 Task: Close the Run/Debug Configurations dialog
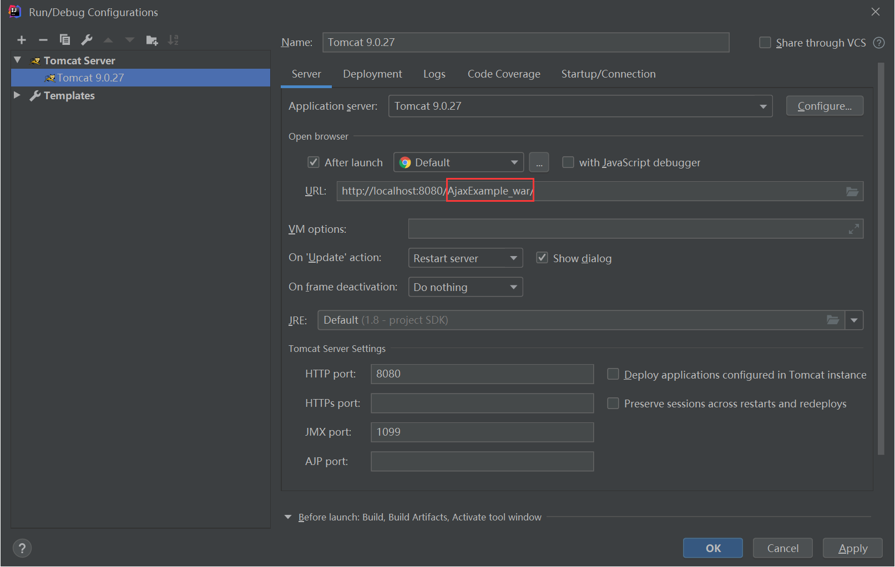point(876,12)
